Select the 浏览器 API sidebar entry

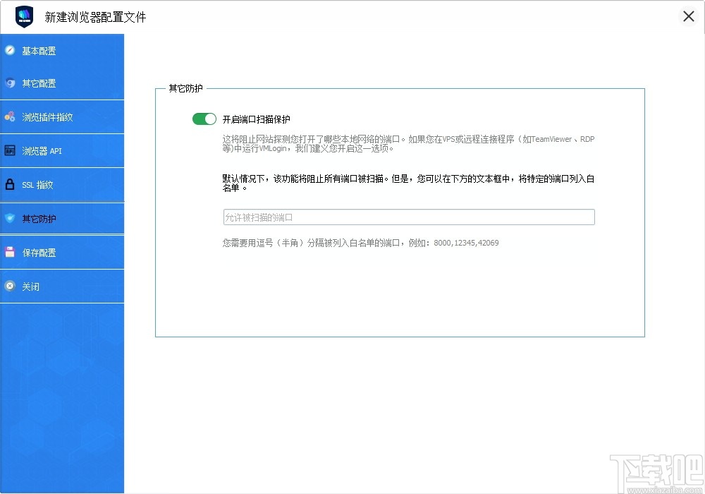(x=44, y=150)
